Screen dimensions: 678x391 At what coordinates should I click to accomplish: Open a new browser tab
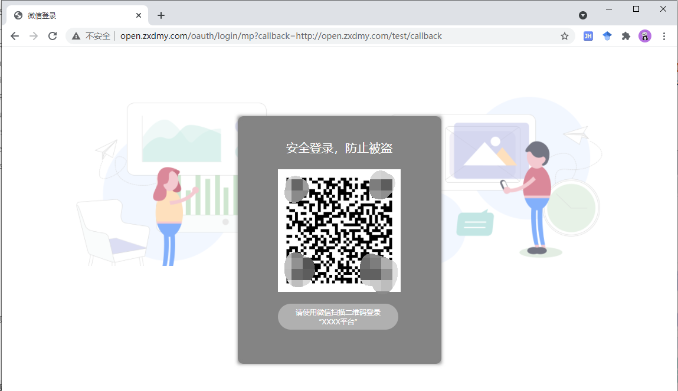(161, 15)
